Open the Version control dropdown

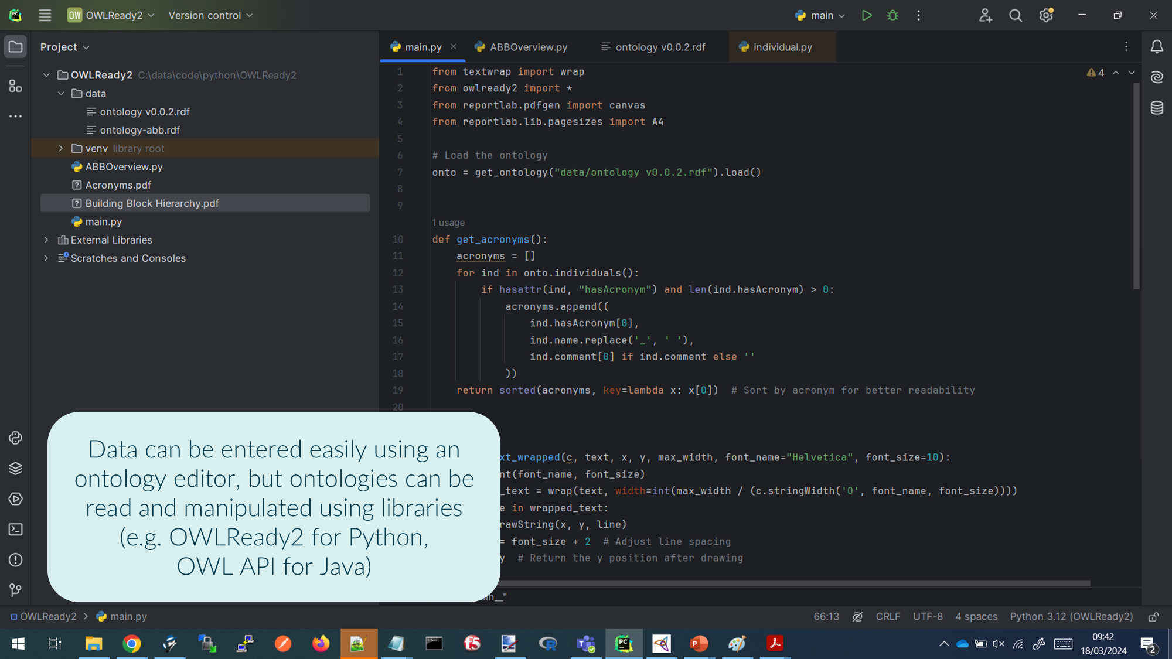tap(210, 16)
